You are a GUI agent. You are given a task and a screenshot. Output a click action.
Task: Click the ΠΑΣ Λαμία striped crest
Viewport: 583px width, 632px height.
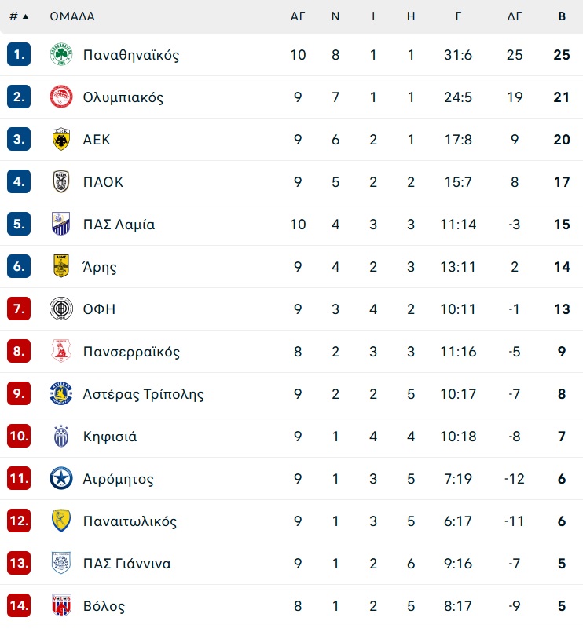61,224
